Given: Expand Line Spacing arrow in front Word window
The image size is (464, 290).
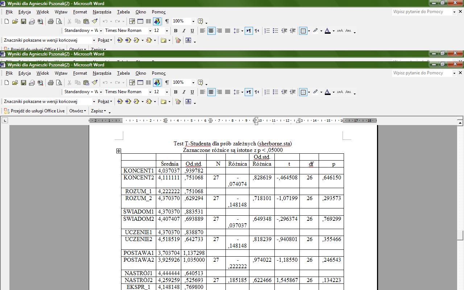Looking at the screenshot, I should [242, 92].
